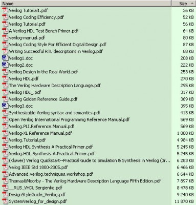This screenshot has width=196, height=205.
Task: Click the PDF icon for Verilog HDL_.pdf
Action: point(5,92)
